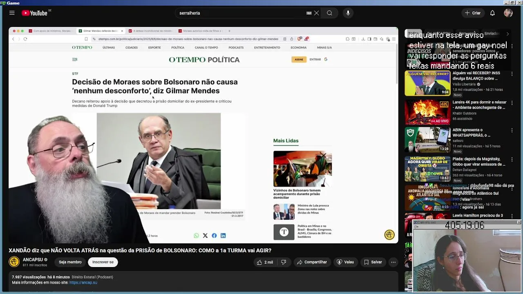Image resolution: width=523 pixels, height=294 pixels.
Task: Open options for 'Lareira 4K' video
Action: 512,103
